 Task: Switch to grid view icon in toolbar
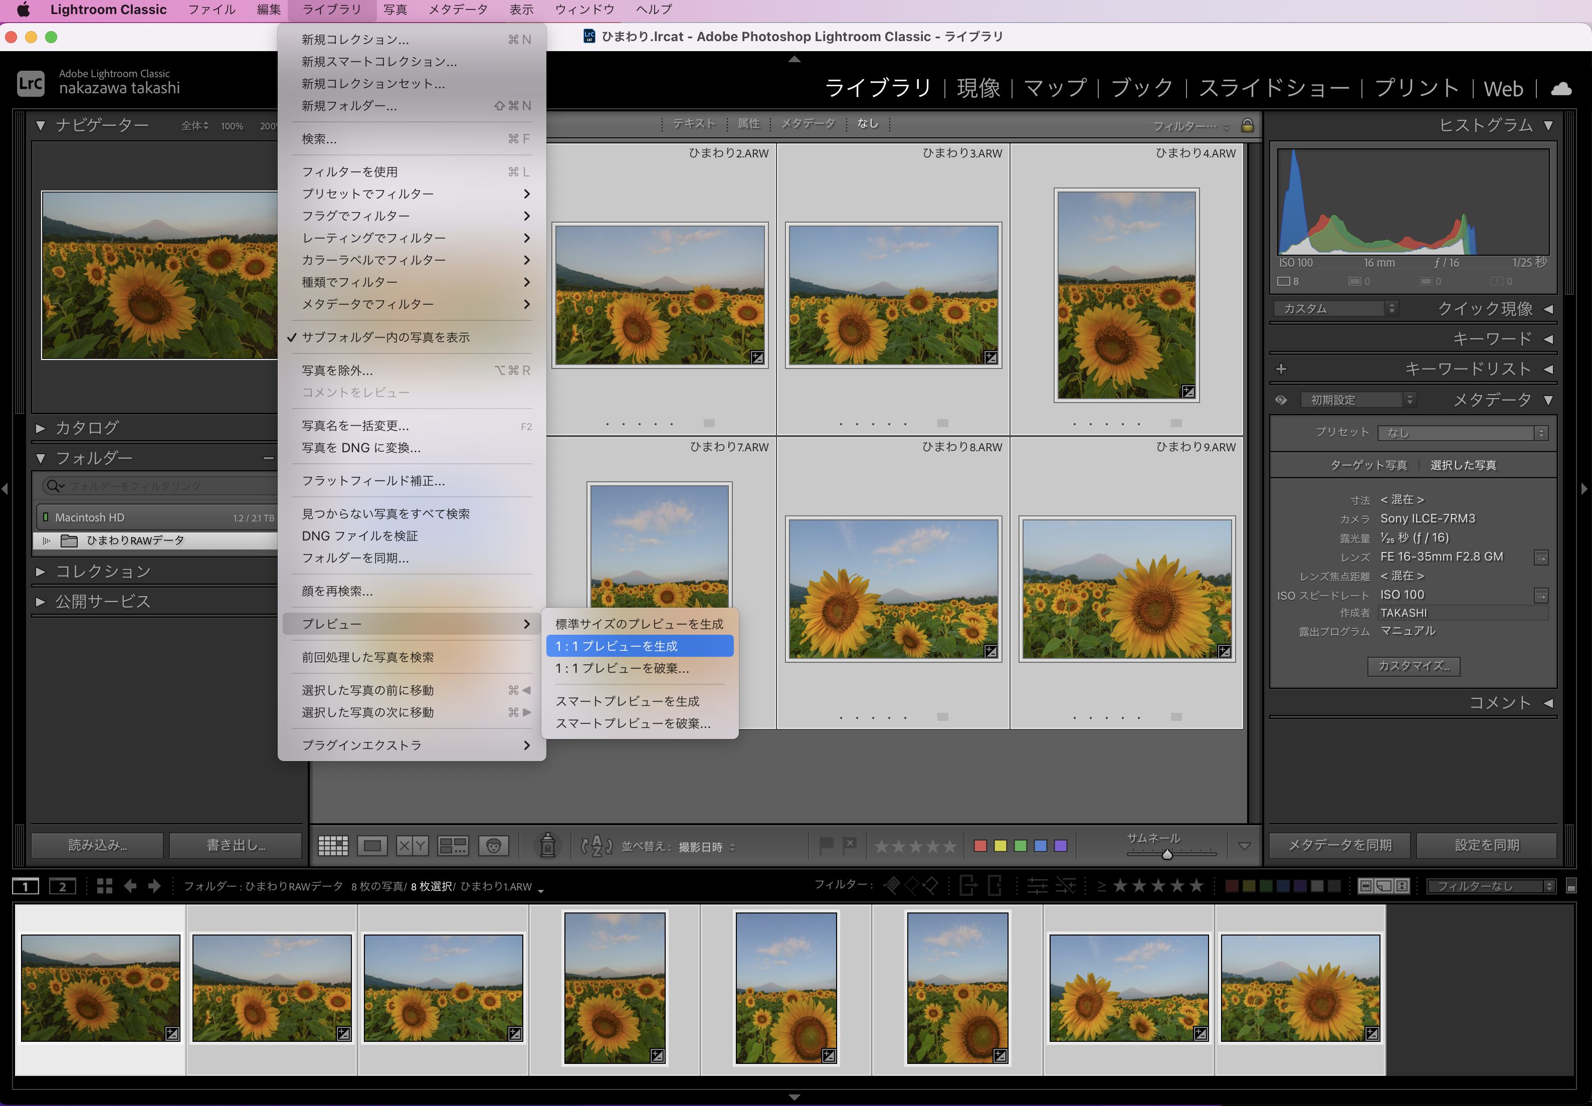click(332, 845)
